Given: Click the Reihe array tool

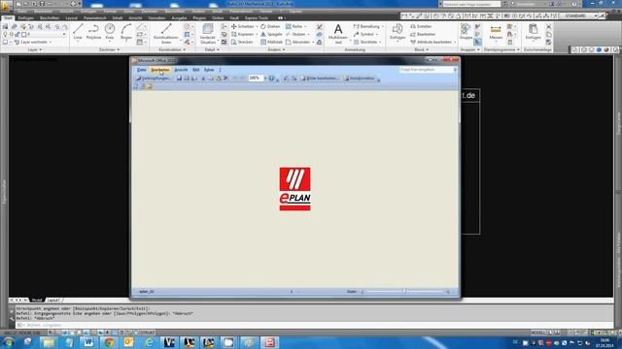Looking at the screenshot, I should pos(294,26).
